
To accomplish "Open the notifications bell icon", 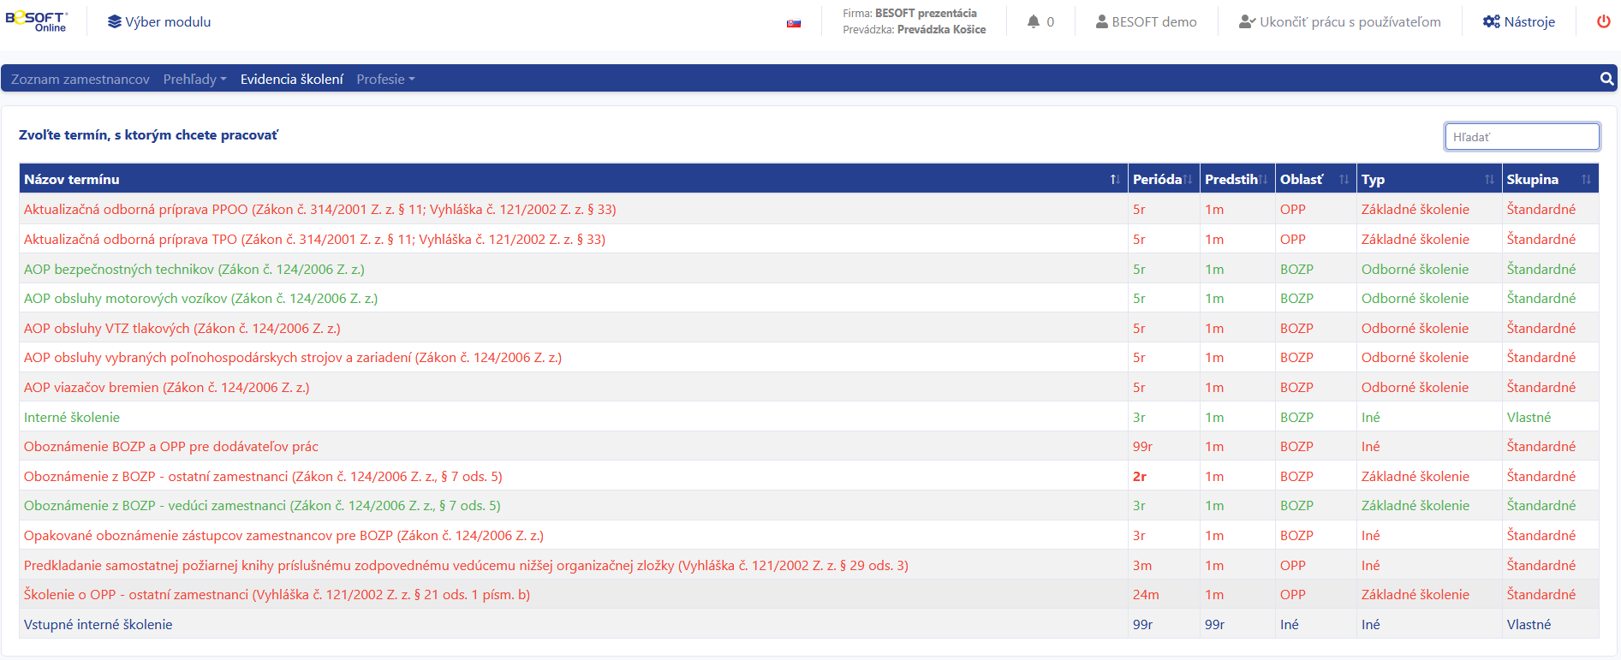I will click(1034, 21).
